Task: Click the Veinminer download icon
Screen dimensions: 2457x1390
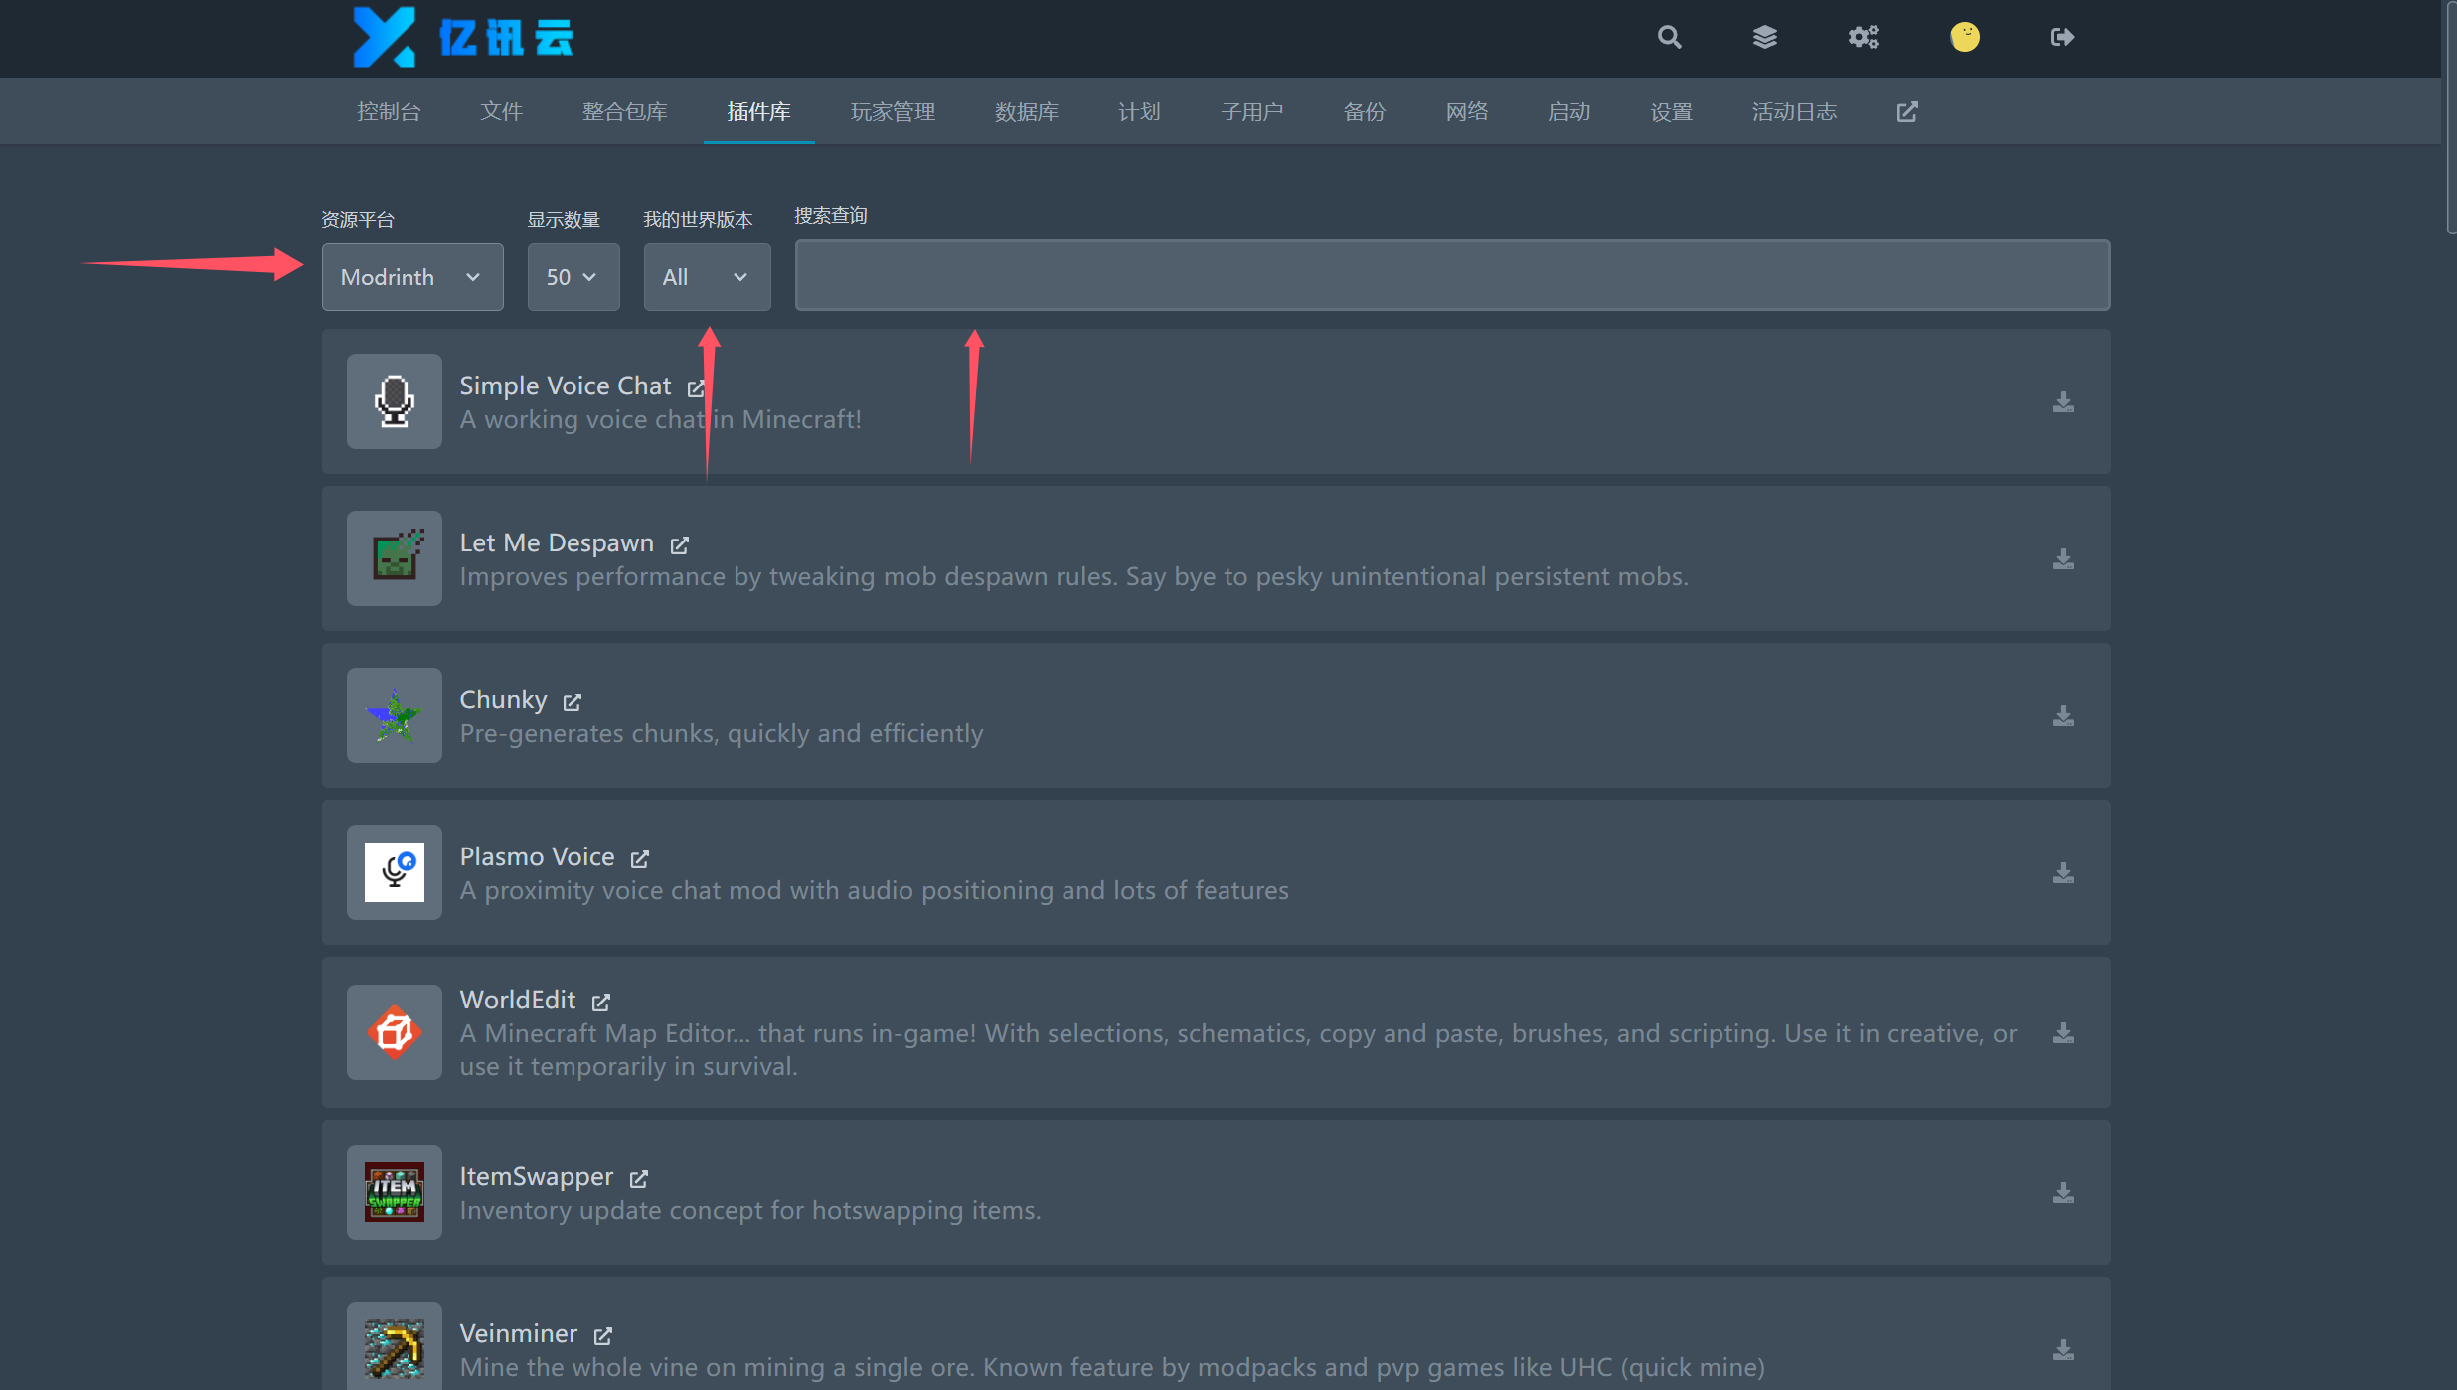Action: [2063, 1349]
